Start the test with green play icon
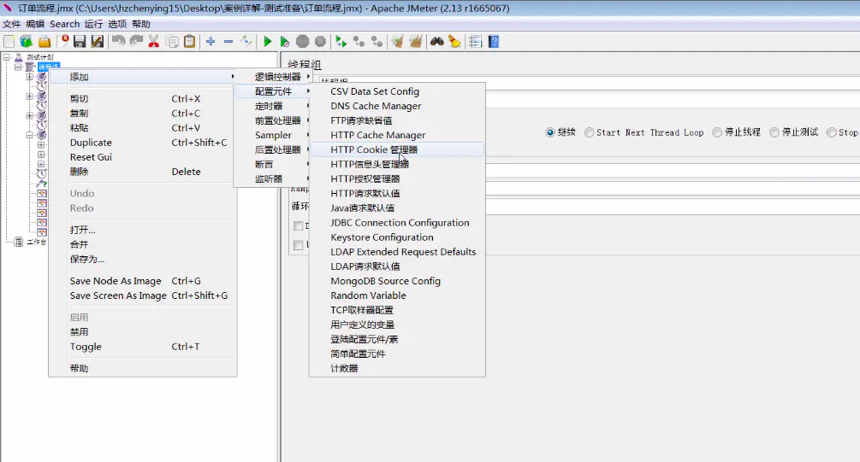The height and width of the screenshot is (462, 860). coord(267,42)
